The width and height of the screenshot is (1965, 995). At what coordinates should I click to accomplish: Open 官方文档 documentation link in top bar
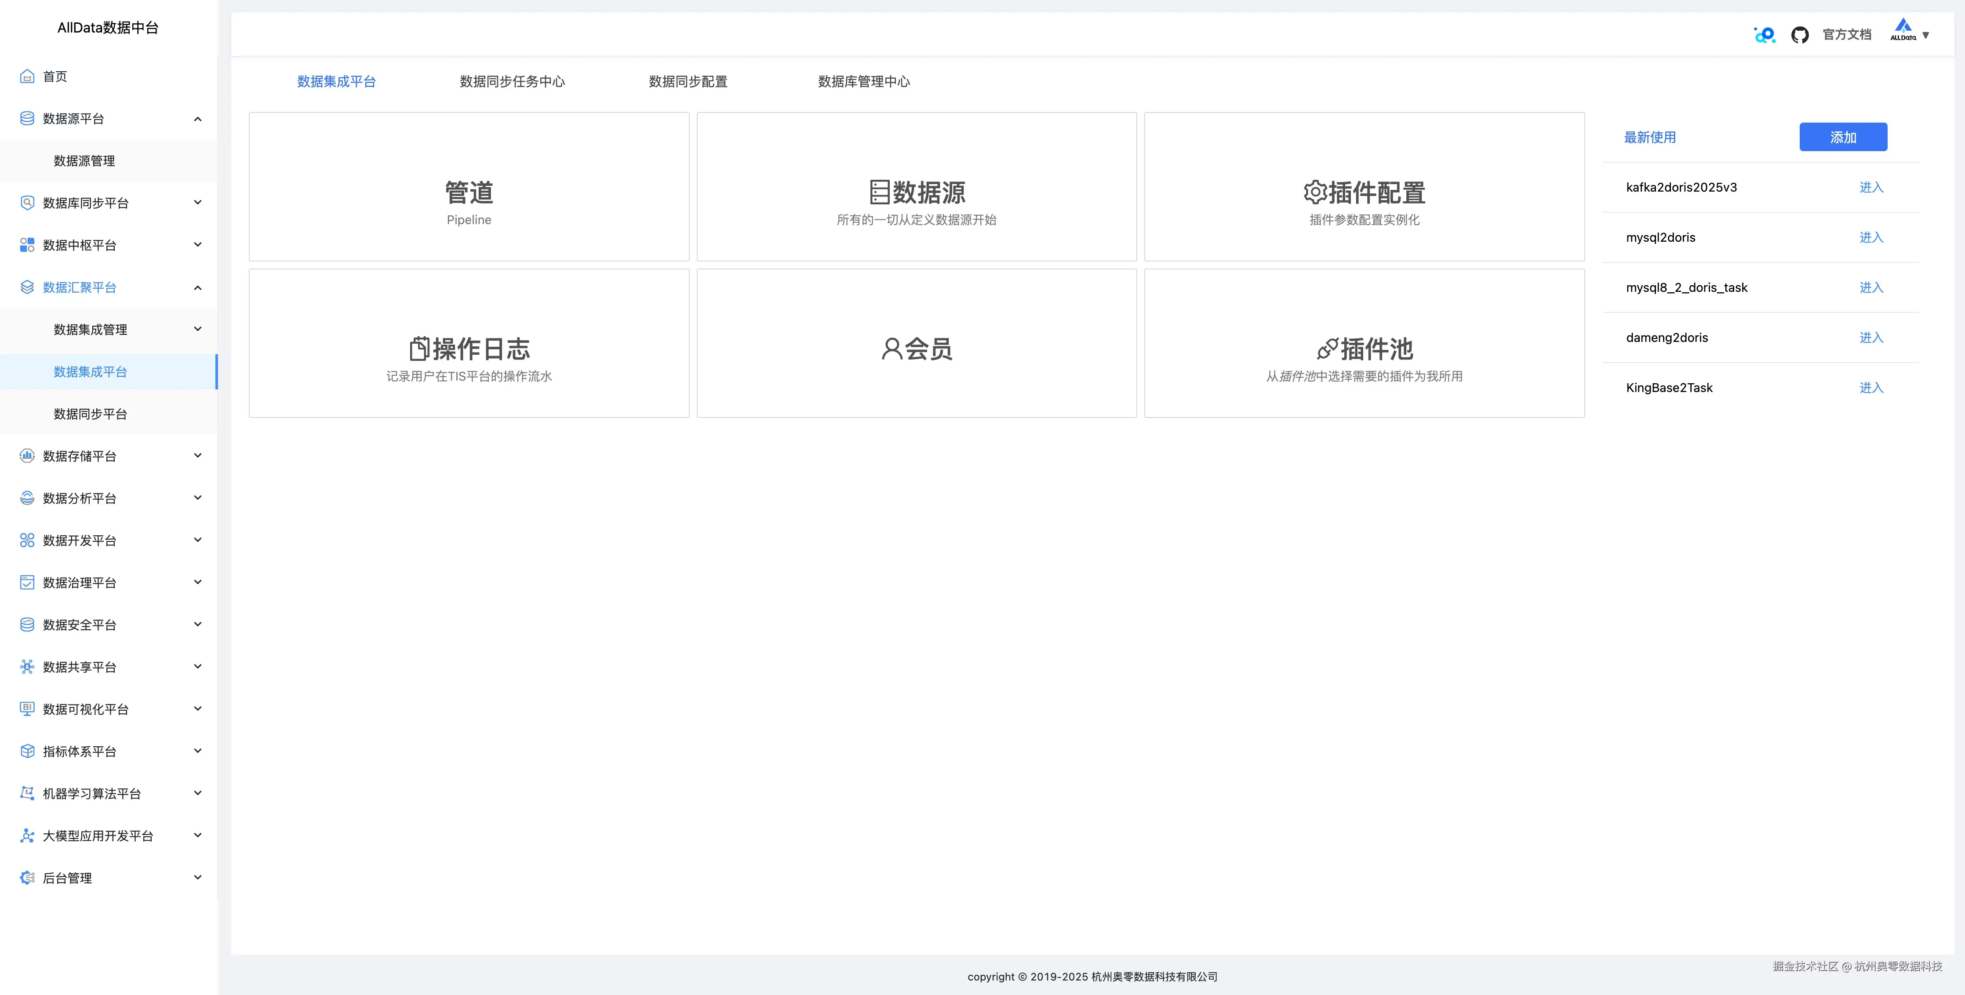pyautogui.click(x=1846, y=34)
